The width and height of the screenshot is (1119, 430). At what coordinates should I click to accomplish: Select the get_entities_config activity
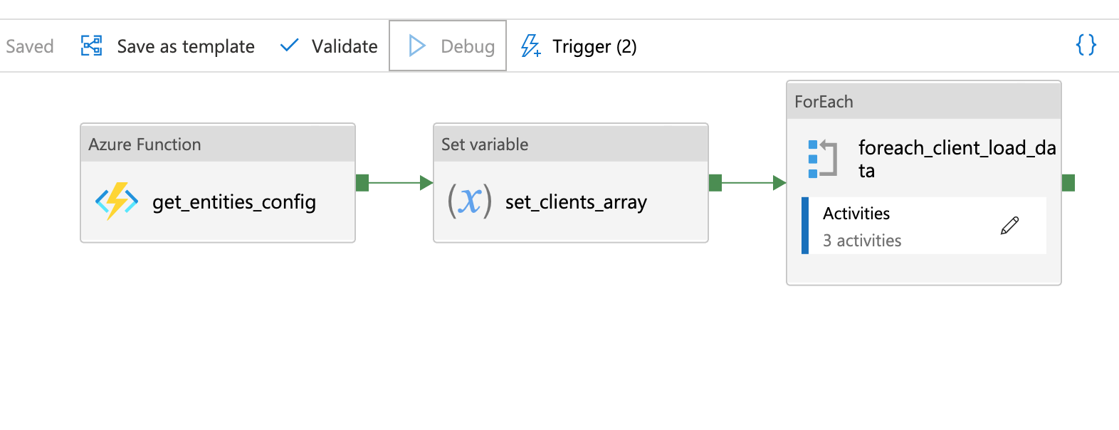[x=234, y=202]
